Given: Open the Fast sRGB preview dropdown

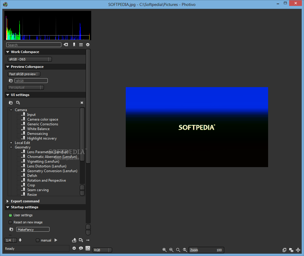Looking at the screenshot, I should (x=24, y=74).
